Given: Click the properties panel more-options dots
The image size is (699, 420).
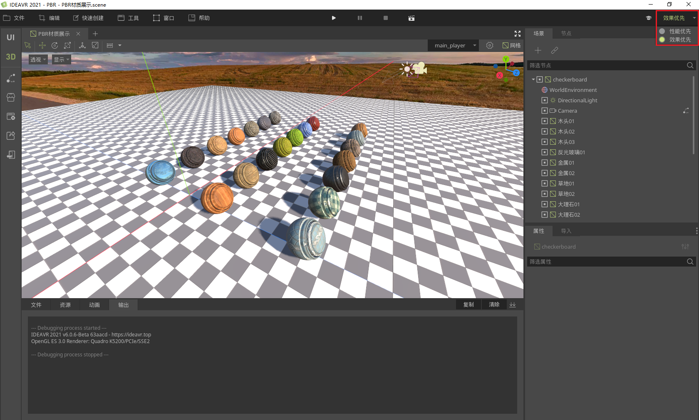Looking at the screenshot, I should click(x=697, y=231).
